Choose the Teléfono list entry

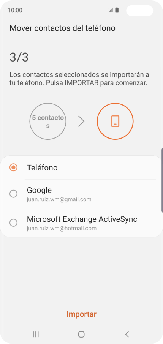pyautogui.click(x=81, y=167)
